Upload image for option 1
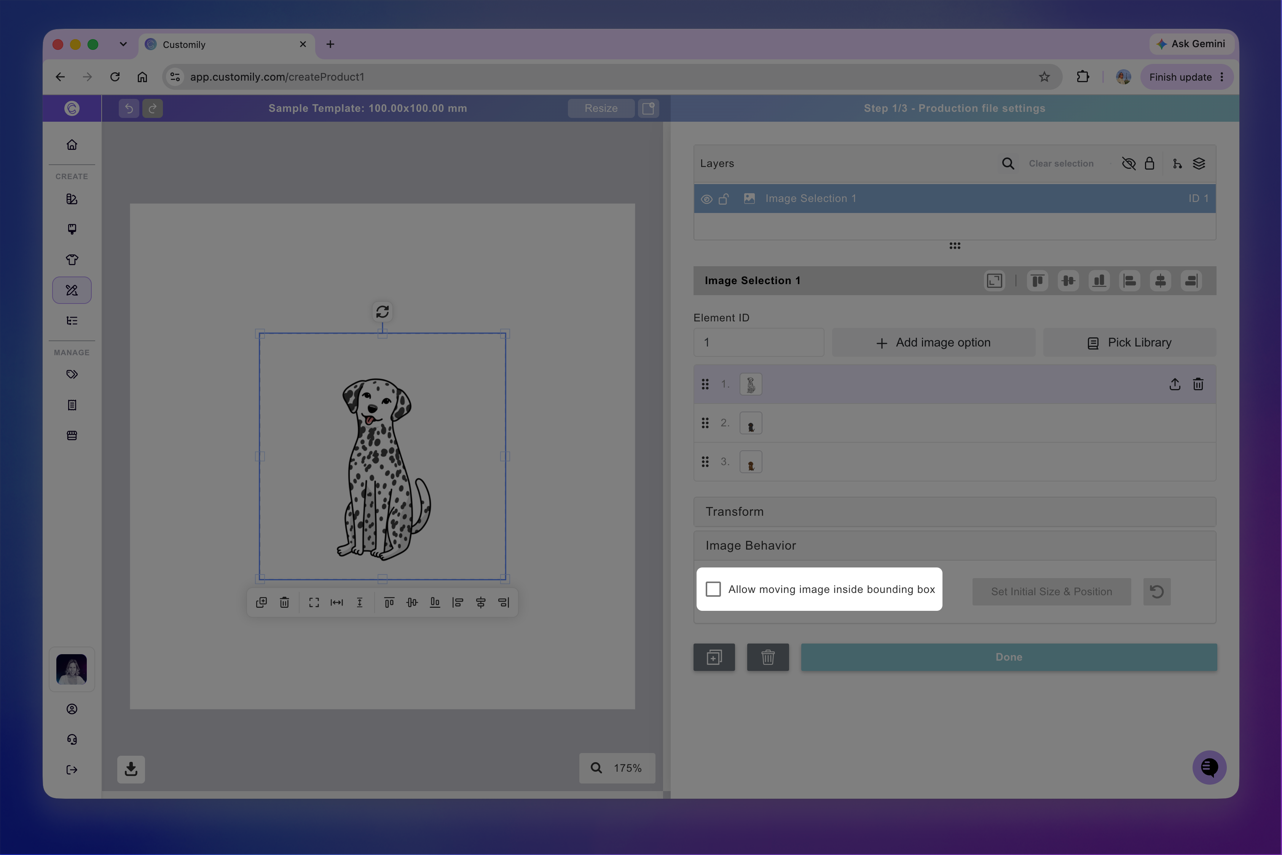This screenshot has height=855, width=1282. 1175,385
